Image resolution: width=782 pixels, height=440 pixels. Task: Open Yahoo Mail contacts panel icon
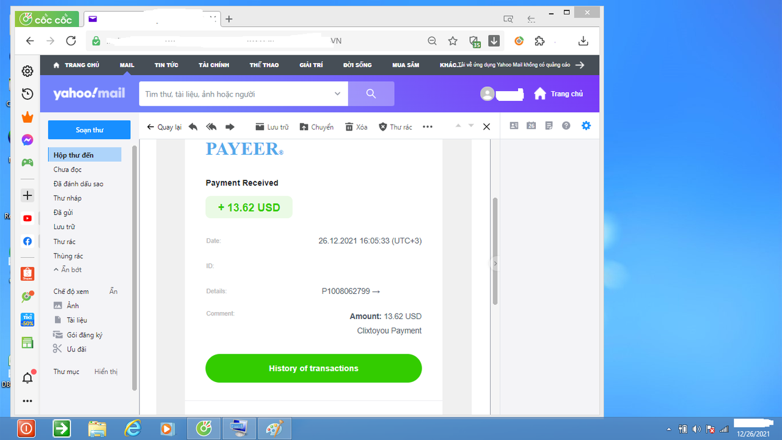514,125
